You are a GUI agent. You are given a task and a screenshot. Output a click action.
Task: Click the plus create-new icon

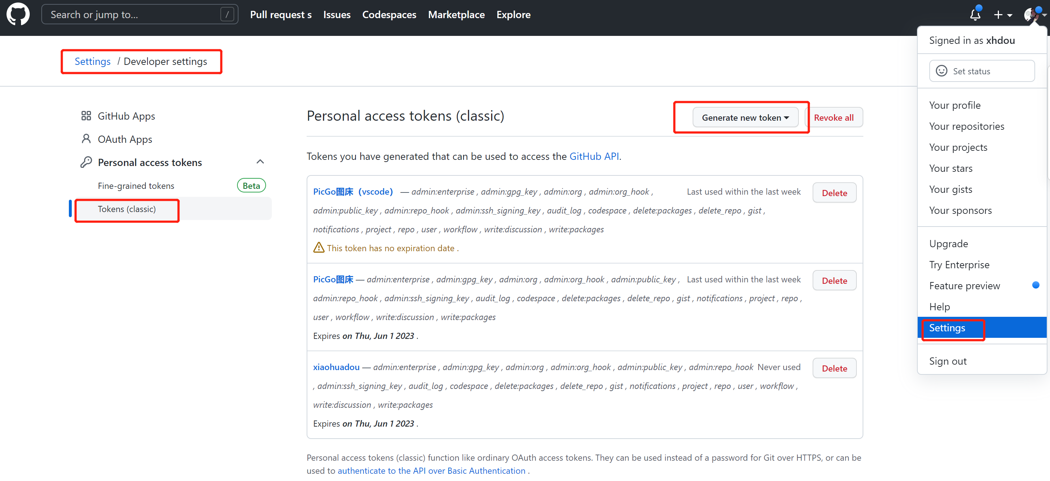[998, 14]
